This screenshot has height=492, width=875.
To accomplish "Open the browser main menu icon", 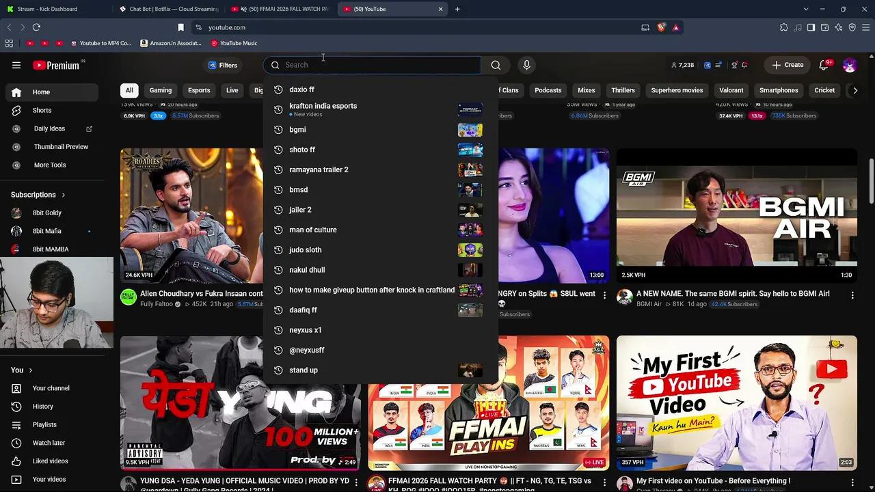I will [865, 27].
